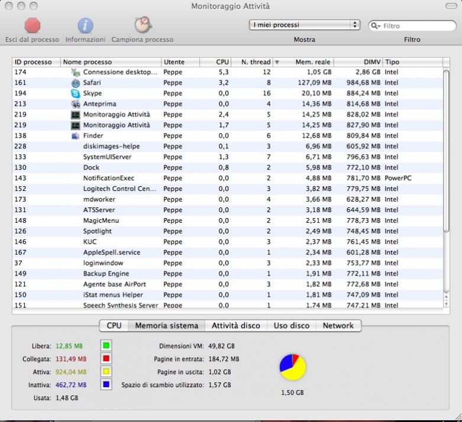Click the toolbar toggle pill button
The image size is (462, 422).
(x=451, y=6)
